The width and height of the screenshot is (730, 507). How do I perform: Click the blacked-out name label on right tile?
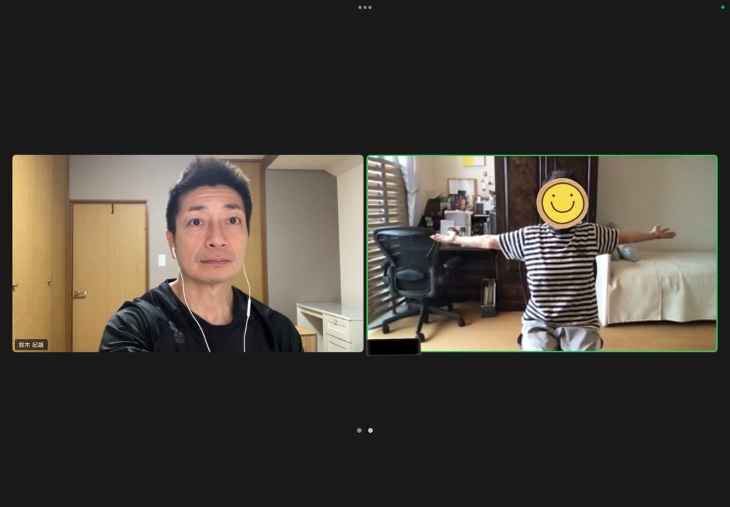coord(394,347)
